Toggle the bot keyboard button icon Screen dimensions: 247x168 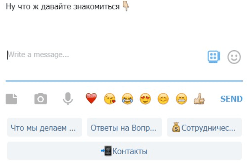214,57
